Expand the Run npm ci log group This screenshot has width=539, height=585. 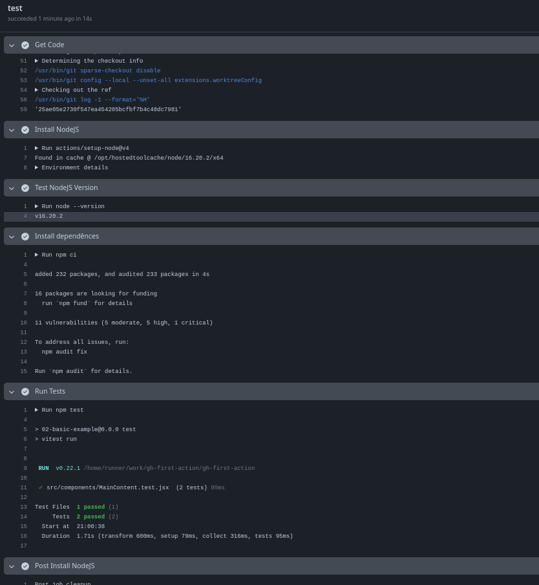37,255
